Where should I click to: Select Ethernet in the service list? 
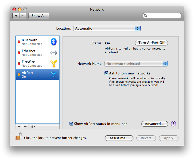point(32,53)
